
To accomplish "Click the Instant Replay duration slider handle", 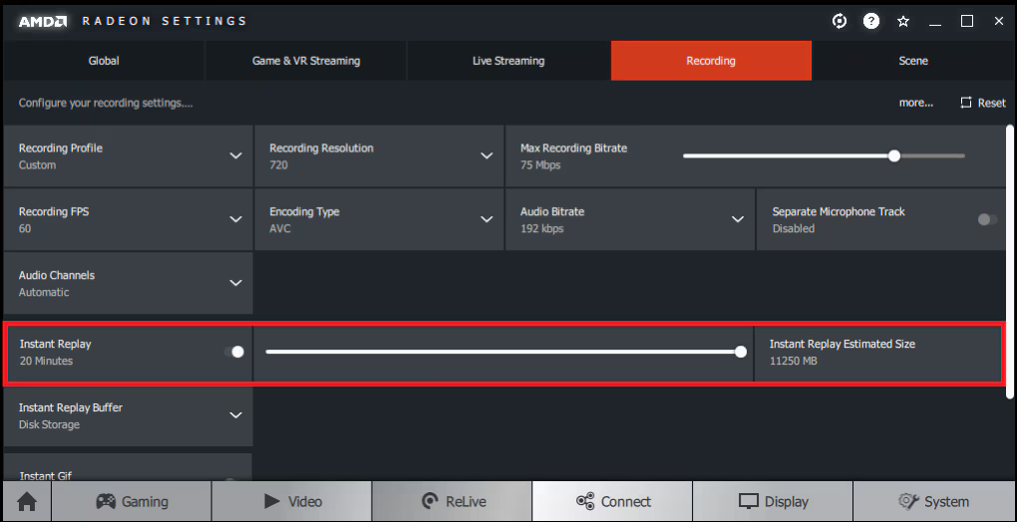I will click(x=741, y=352).
